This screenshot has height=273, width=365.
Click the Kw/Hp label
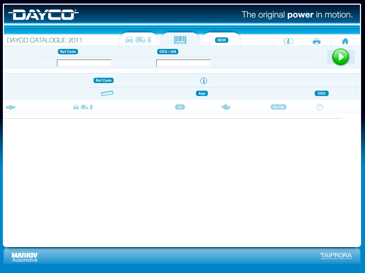pos(278,107)
